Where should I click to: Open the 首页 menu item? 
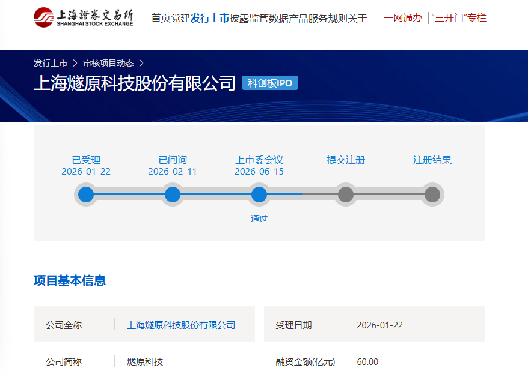pyautogui.click(x=161, y=18)
